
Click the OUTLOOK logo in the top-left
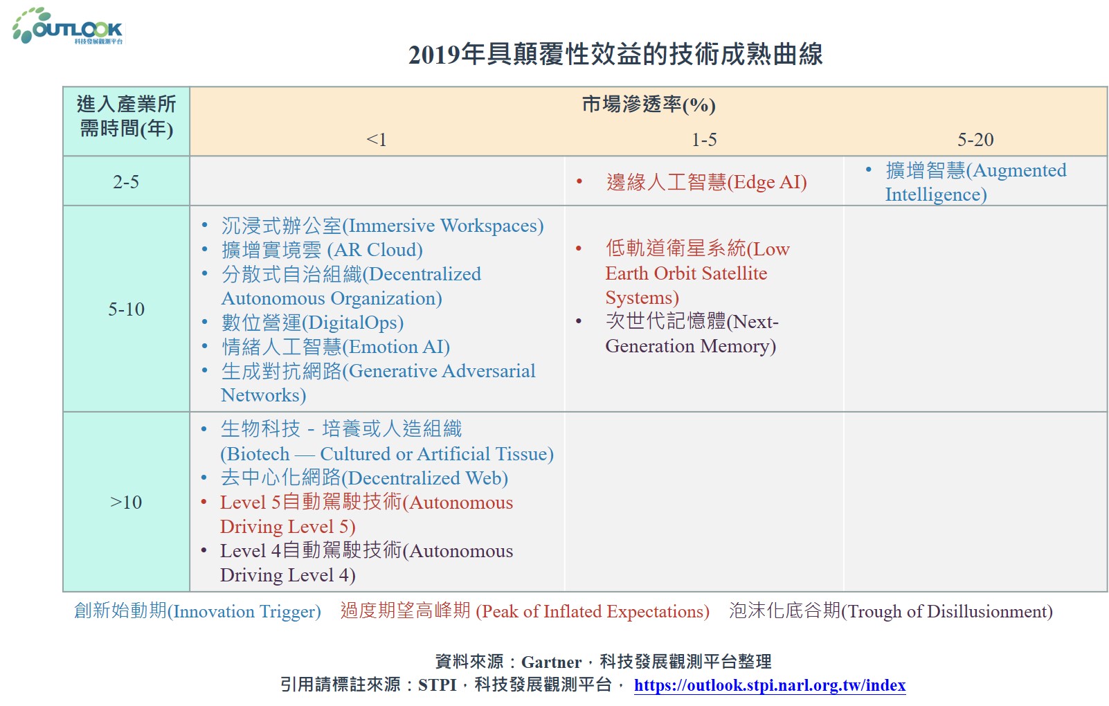68,26
